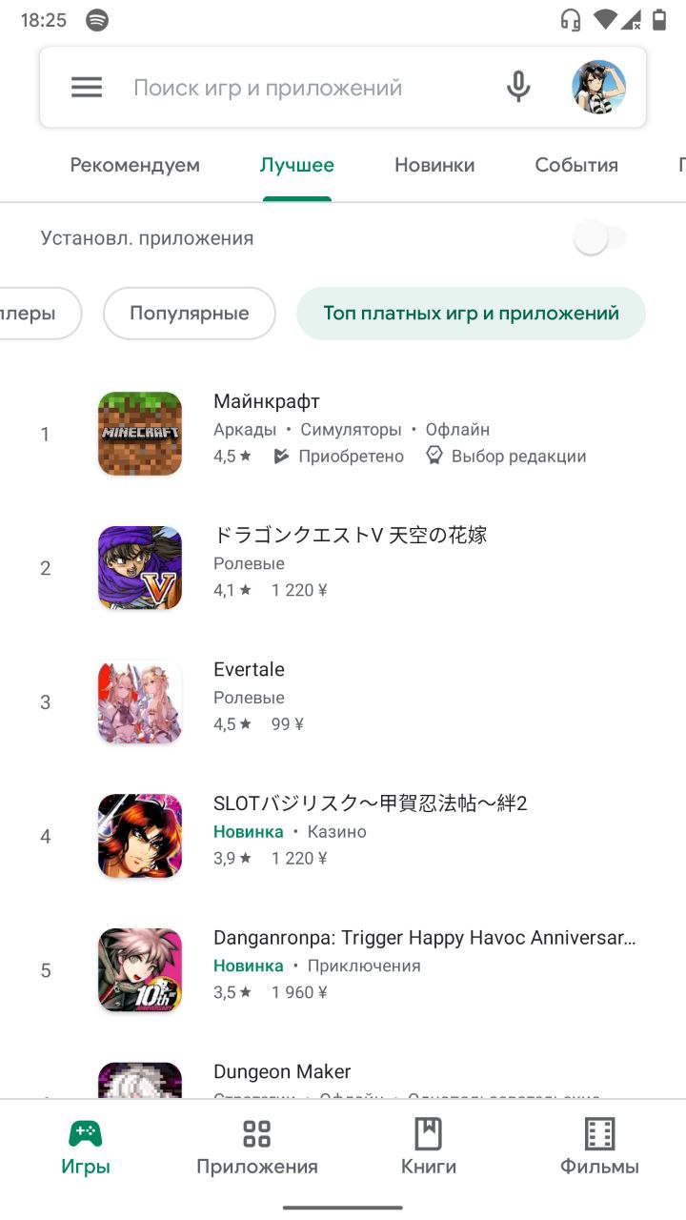Select the Популярные filter chip

pos(190,314)
